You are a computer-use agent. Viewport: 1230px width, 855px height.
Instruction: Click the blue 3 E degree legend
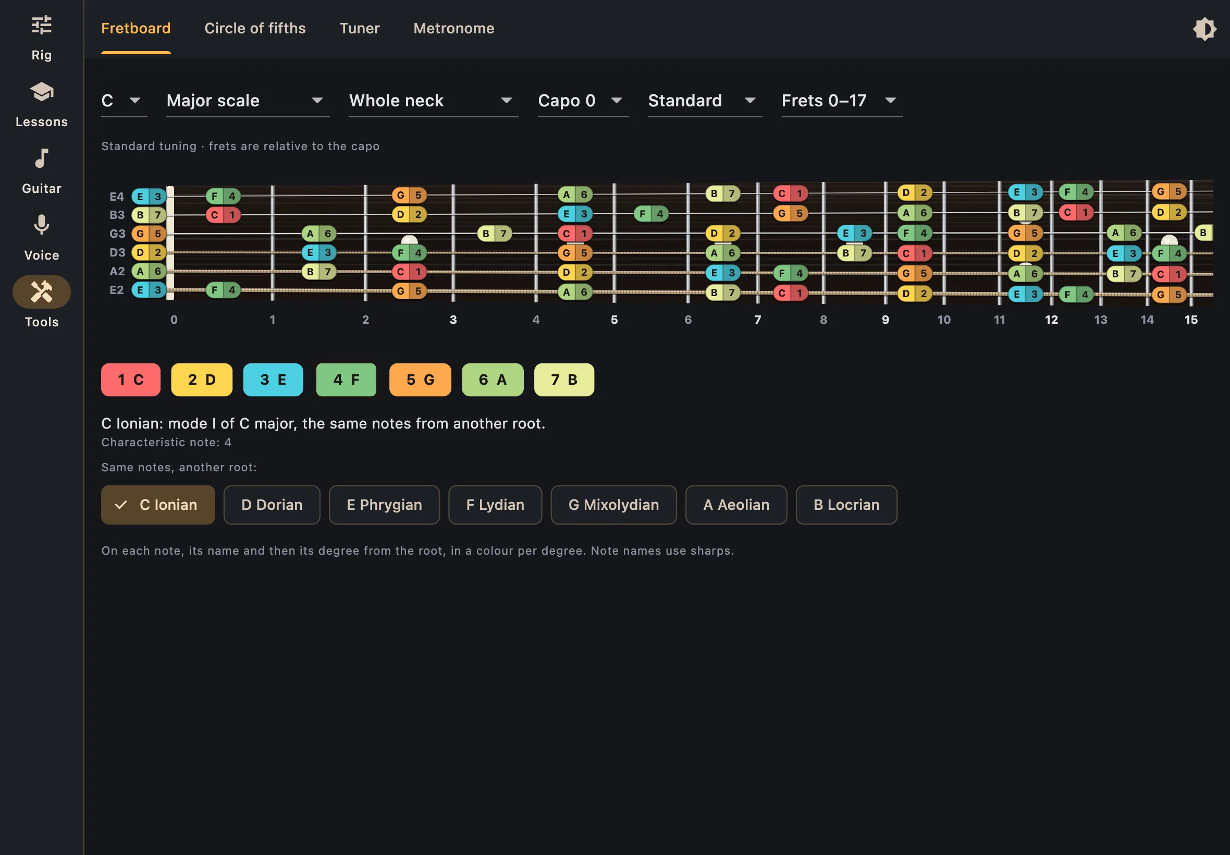(273, 380)
